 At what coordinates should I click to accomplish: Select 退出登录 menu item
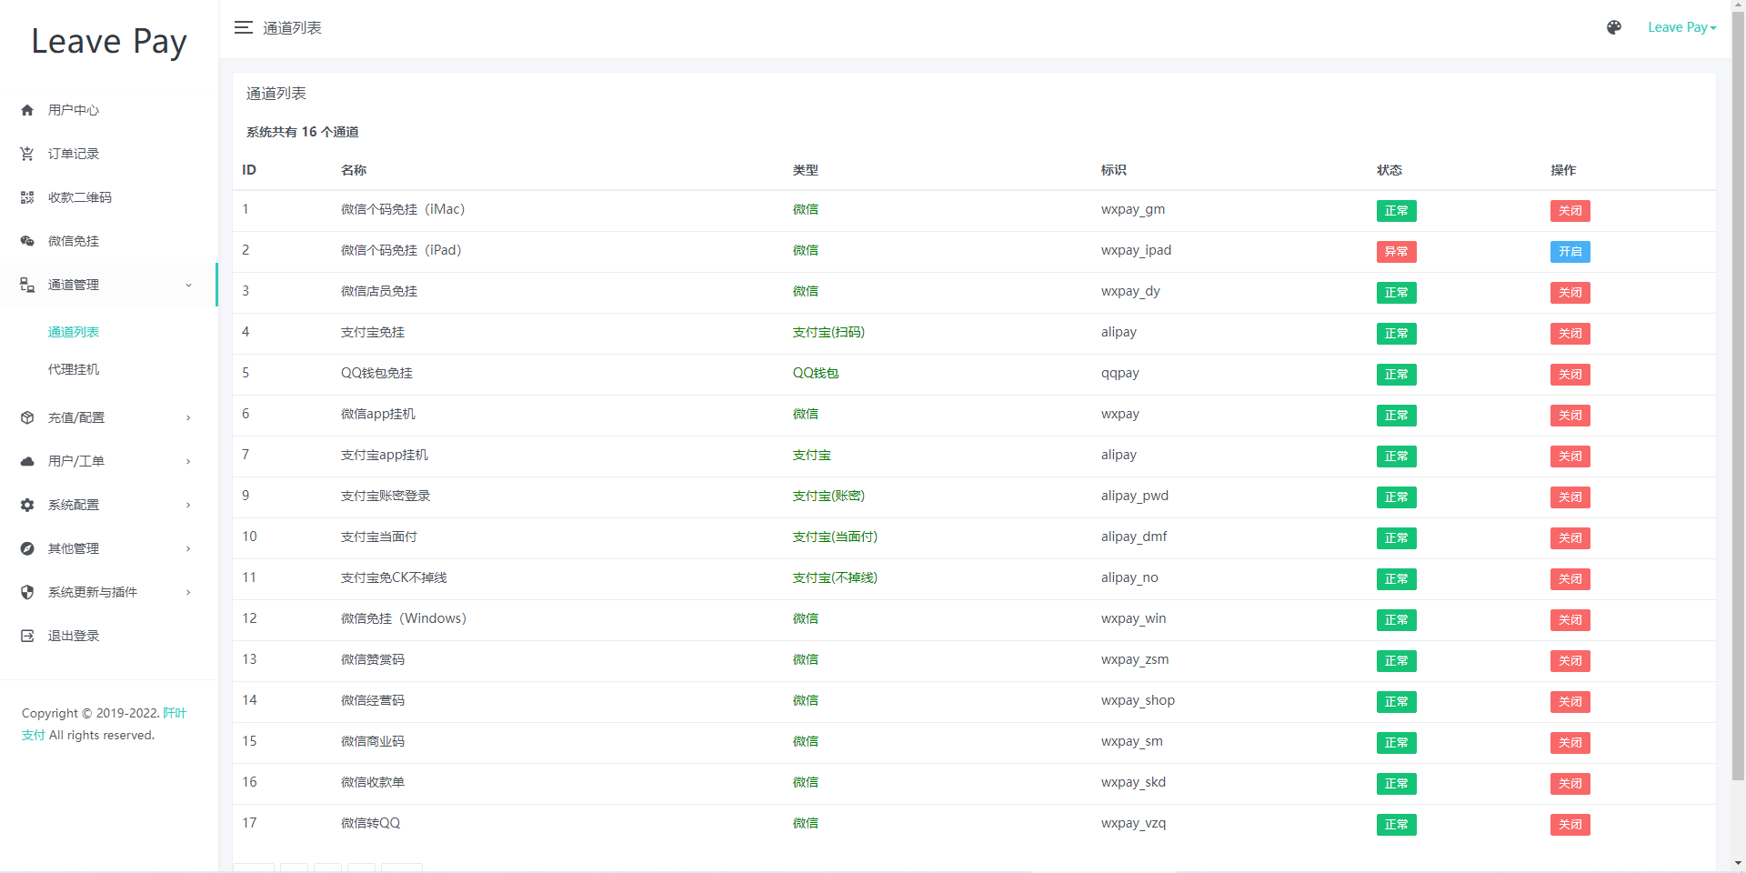pyautogui.click(x=109, y=636)
